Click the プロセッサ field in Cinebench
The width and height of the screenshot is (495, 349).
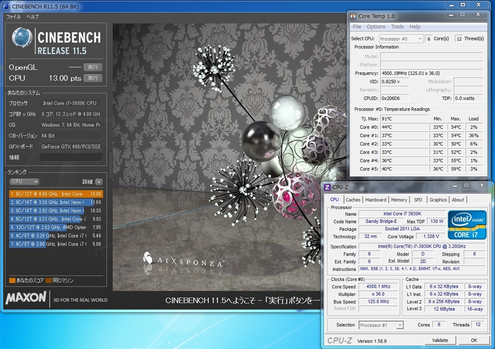coord(71,103)
